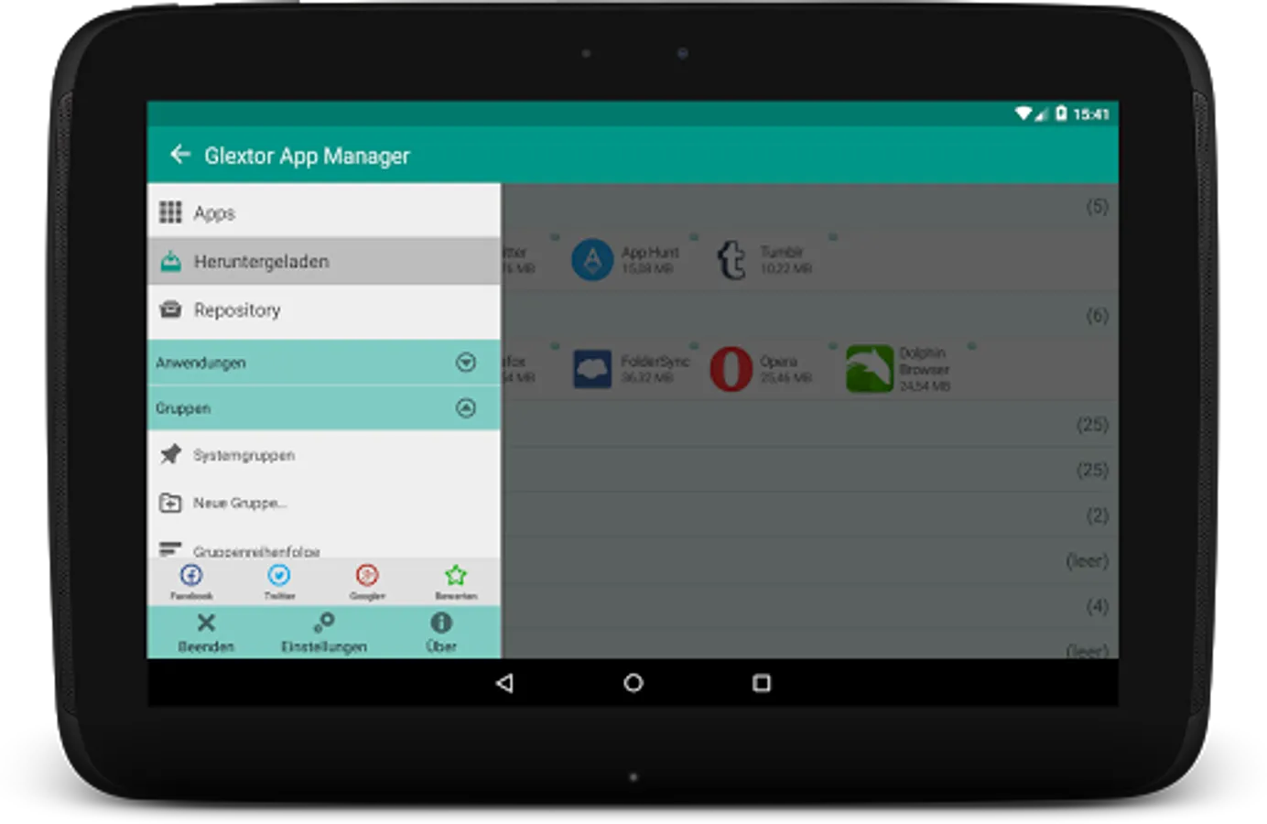Image resolution: width=1267 pixels, height=824 pixels.
Task: Click the pin icon beside Systemgruppen
Action: [x=170, y=454]
